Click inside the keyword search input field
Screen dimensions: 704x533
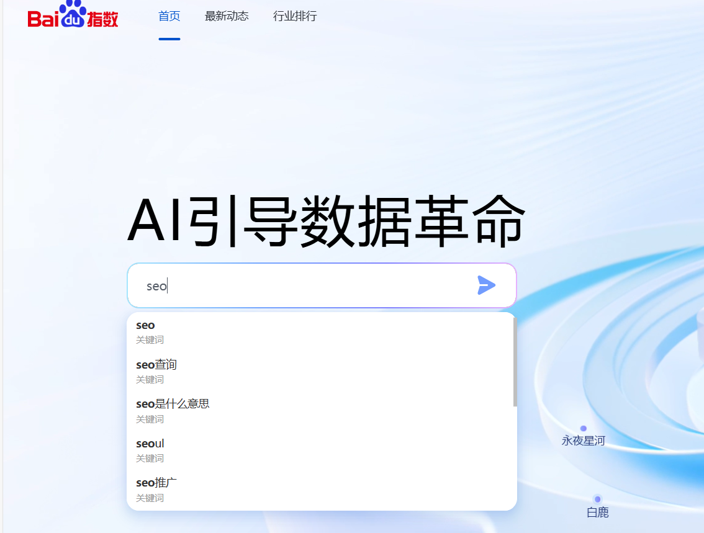point(279,285)
